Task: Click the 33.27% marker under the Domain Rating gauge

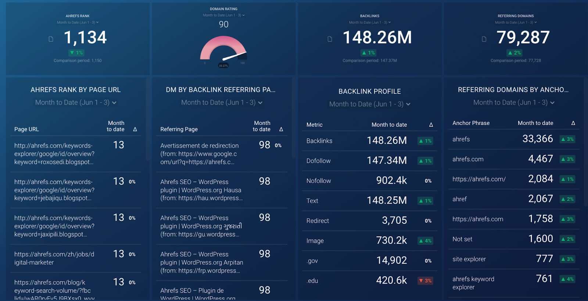Action: [x=223, y=65]
